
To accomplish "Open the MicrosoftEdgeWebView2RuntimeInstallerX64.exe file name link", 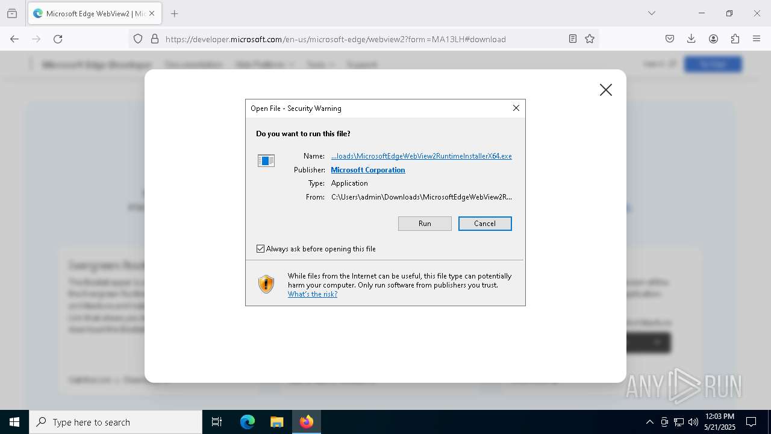I will 421,156.
